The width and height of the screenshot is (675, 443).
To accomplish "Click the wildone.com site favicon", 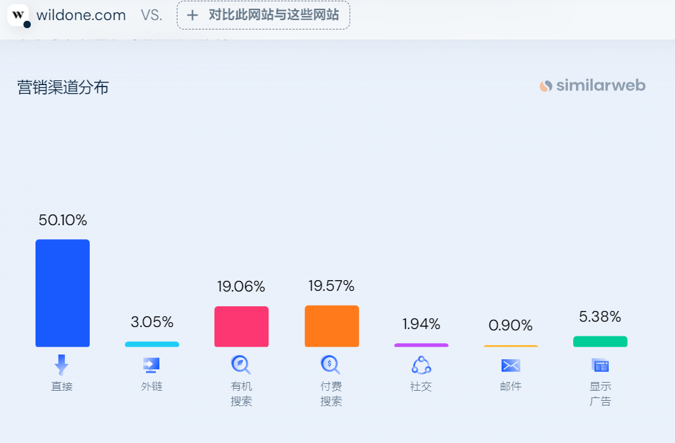I will point(18,15).
